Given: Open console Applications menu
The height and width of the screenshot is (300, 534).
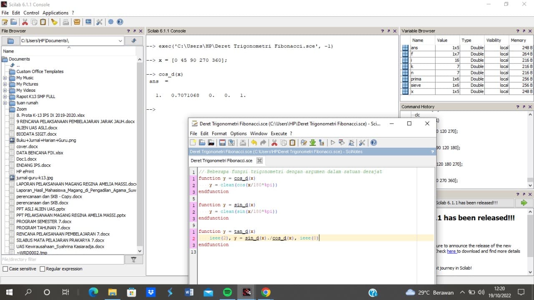Looking at the screenshot, I should click(x=55, y=13).
